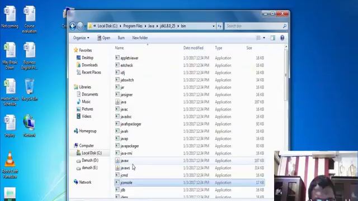This screenshot has width=358, height=201.
Task: Select the jabswitch application icon
Action: pyautogui.click(x=117, y=80)
